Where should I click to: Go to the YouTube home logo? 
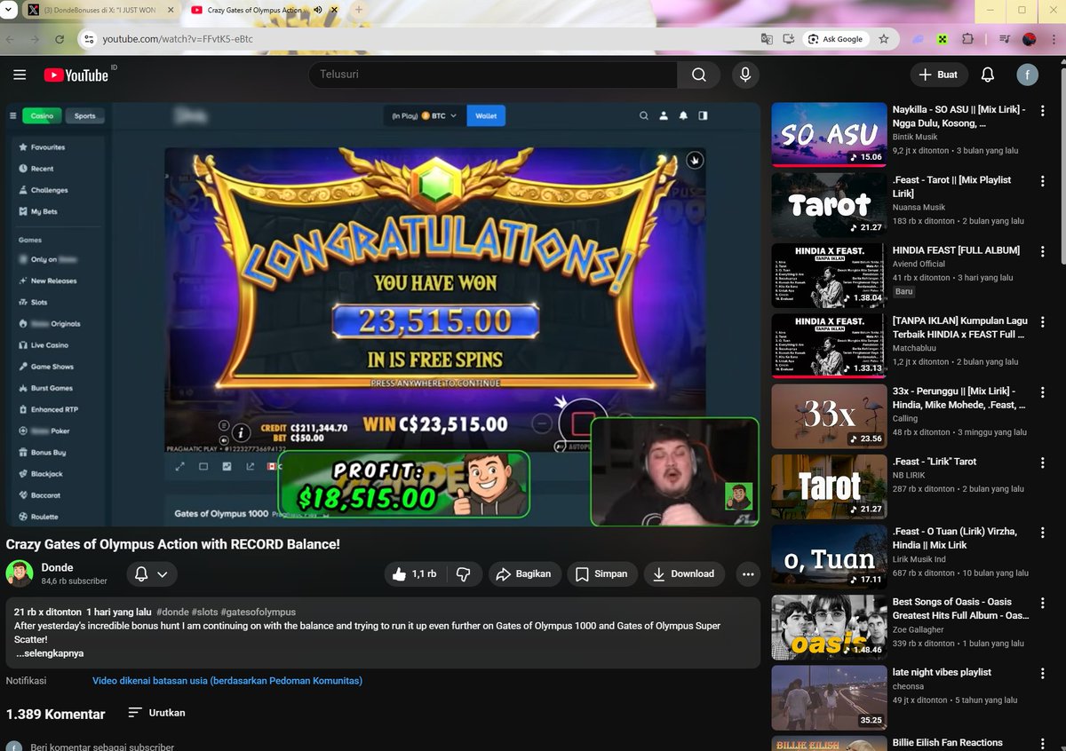tap(76, 75)
